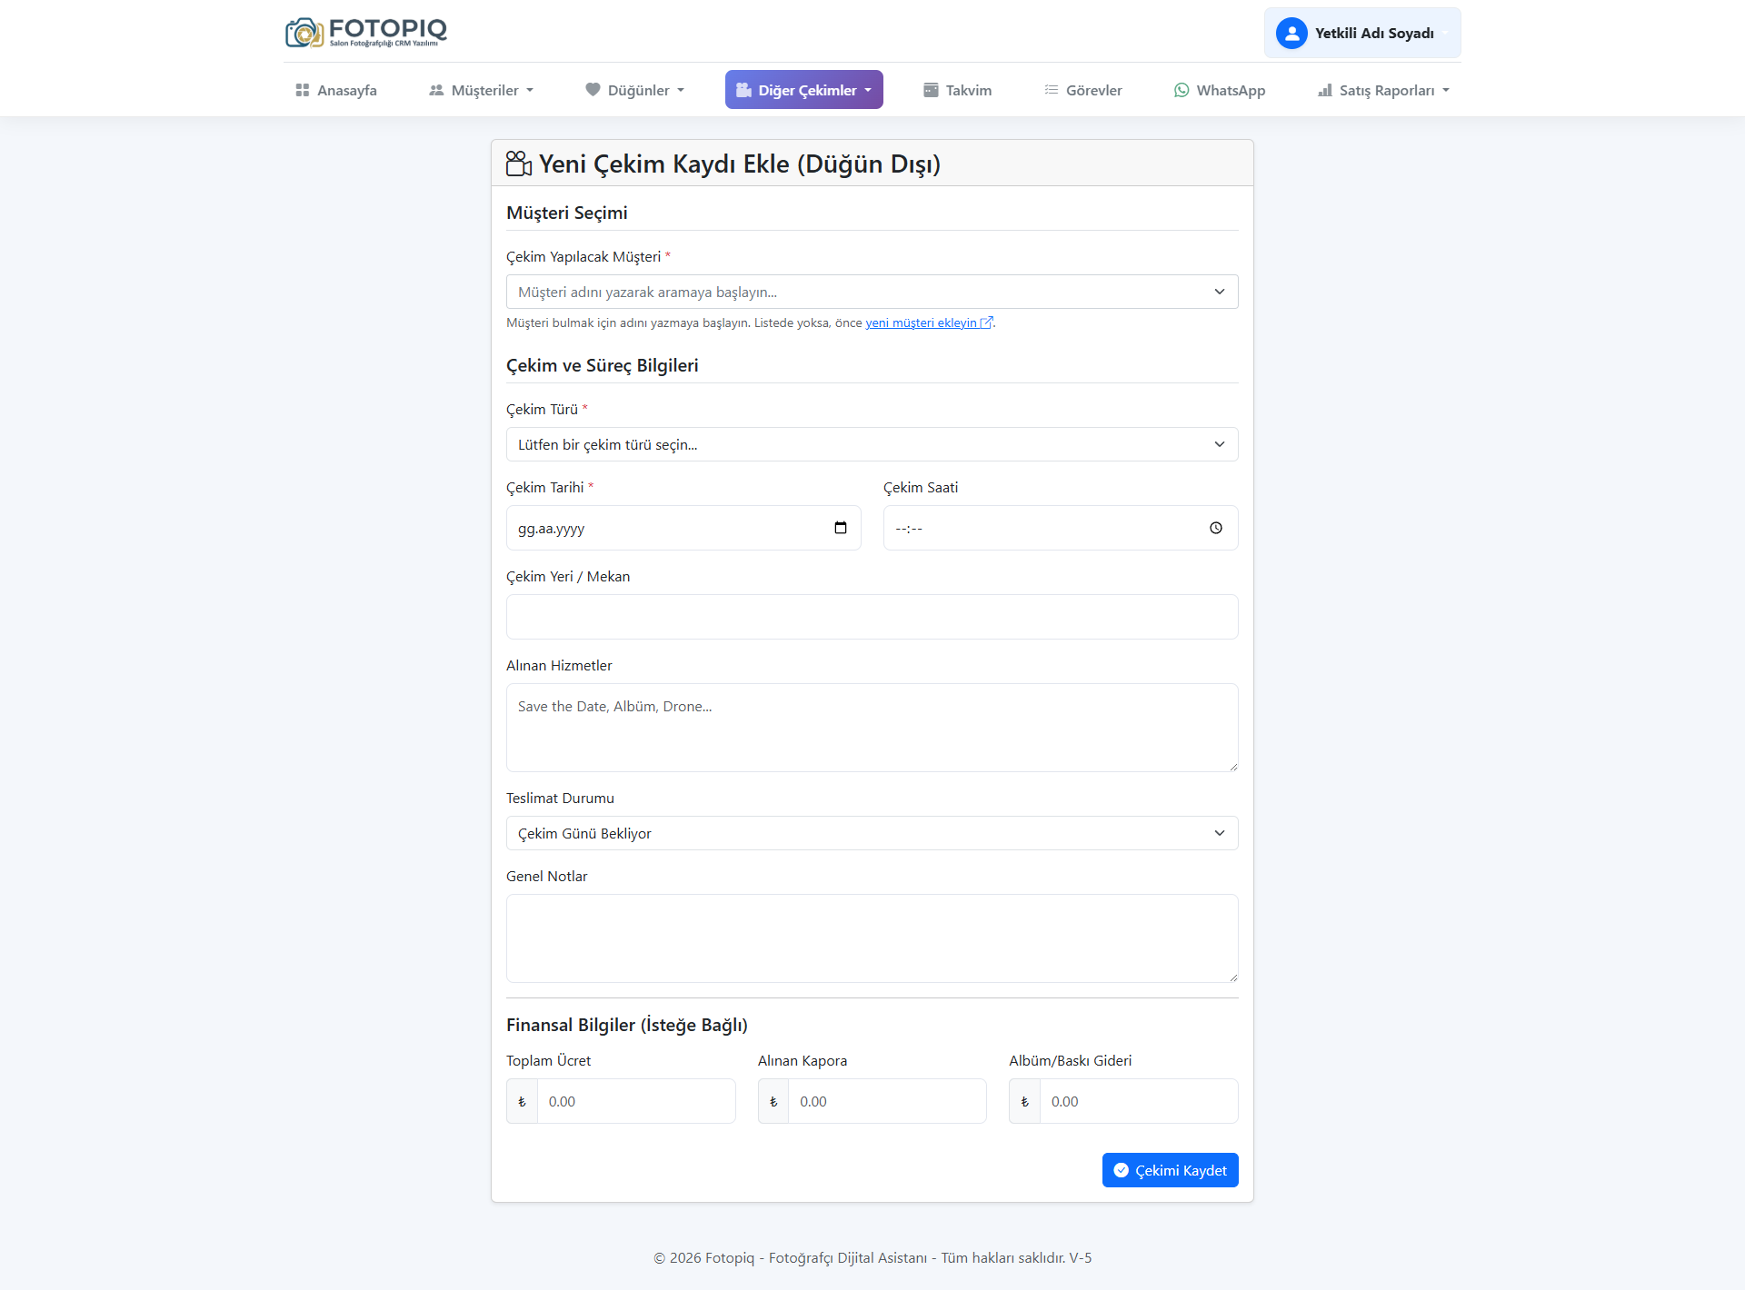1745x1290 pixels.
Task: Expand the Müşteriler menu
Action: [482, 90]
